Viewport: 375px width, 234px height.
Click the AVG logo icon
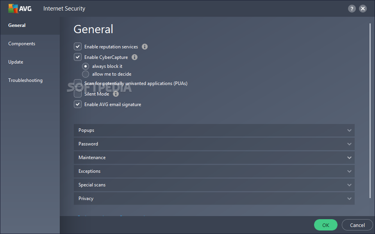(x=20, y=9)
